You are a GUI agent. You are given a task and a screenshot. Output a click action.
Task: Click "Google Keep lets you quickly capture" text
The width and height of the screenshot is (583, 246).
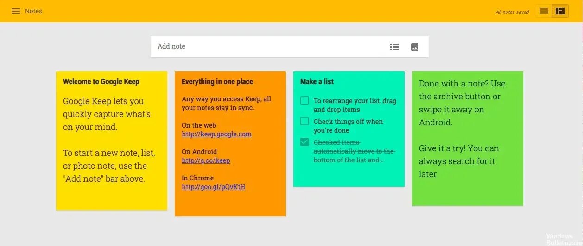tap(107, 114)
